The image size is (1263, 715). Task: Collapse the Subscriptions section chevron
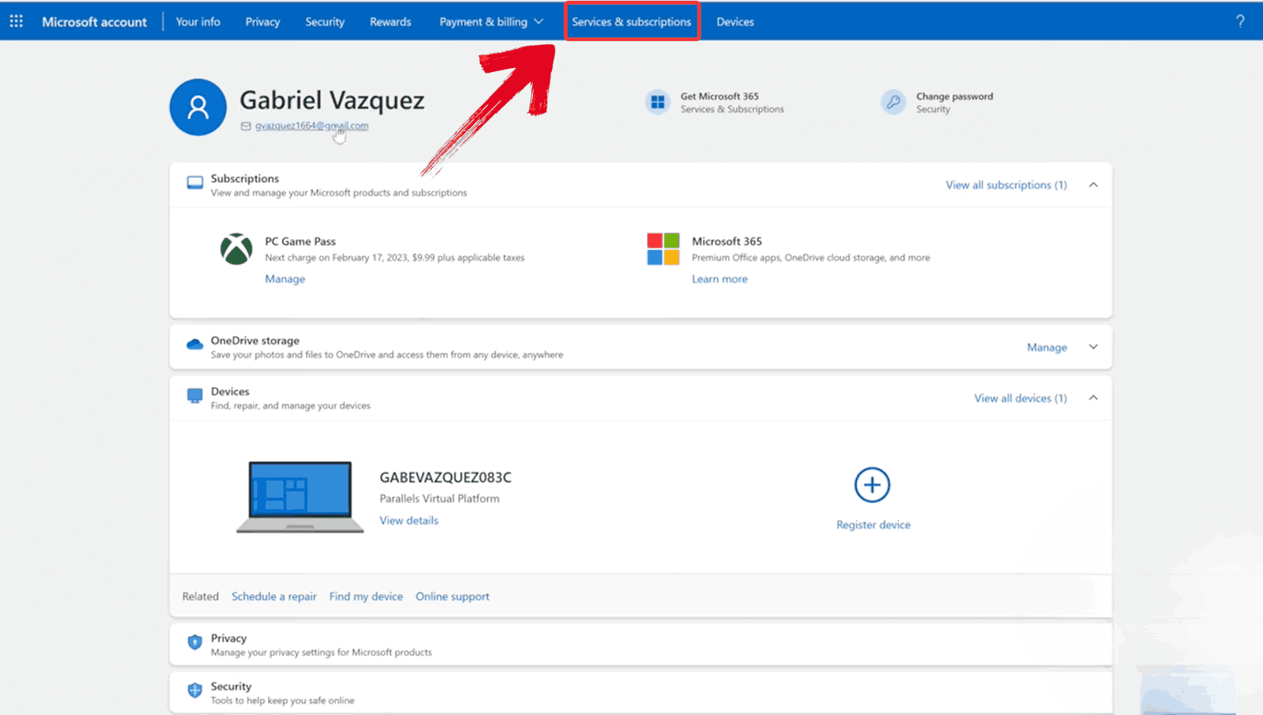(x=1093, y=184)
